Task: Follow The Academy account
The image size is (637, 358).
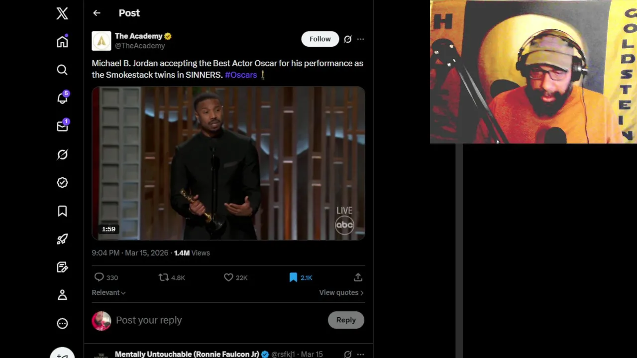Action: 320,39
